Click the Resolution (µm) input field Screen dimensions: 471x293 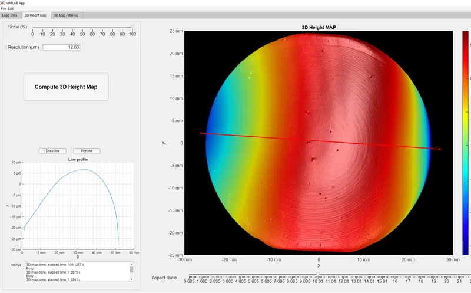pyautogui.click(x=62, y=47)
